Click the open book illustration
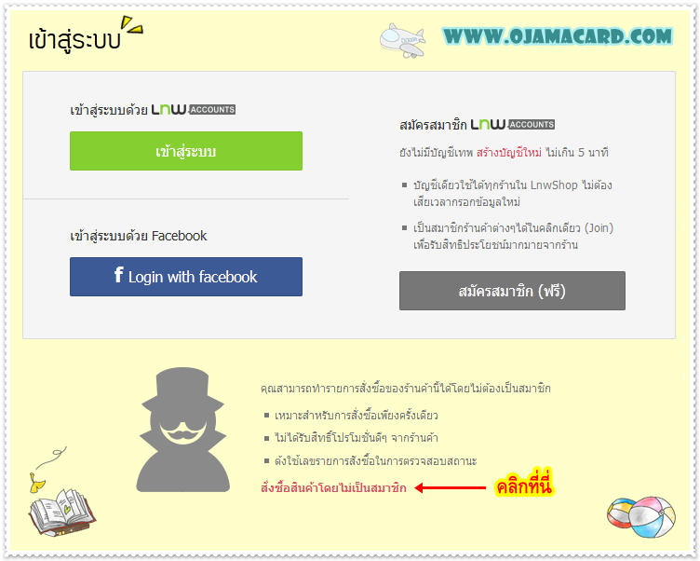The width and height of the screenshot is (700, 561). tap(62, 512)
